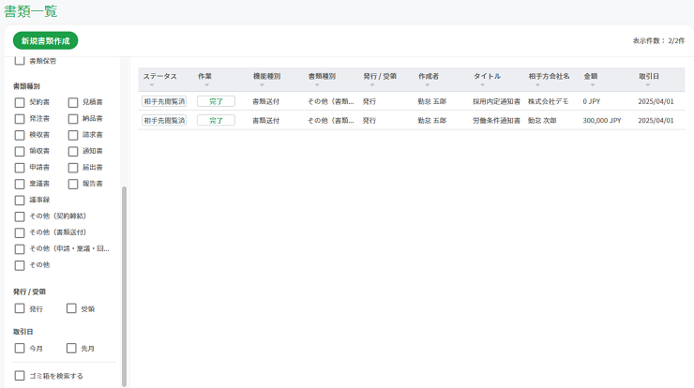Viewport: 694px width, 388px height.
Task: Click 完了 button for 採用内定通知書 row
Action: 216,100
